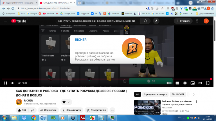Open options menu for Робокоп video
Image resolution: width=216 pixels, height=121 pixels.
tap(196, 102)
